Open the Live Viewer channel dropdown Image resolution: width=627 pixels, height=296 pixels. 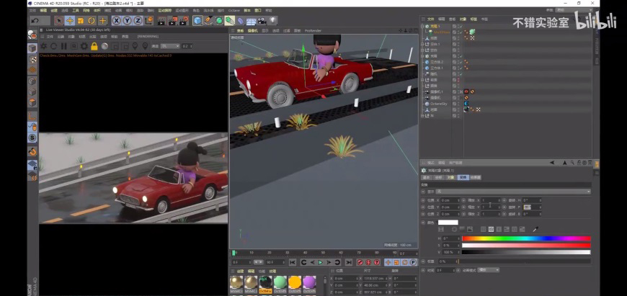click(171, 46)
